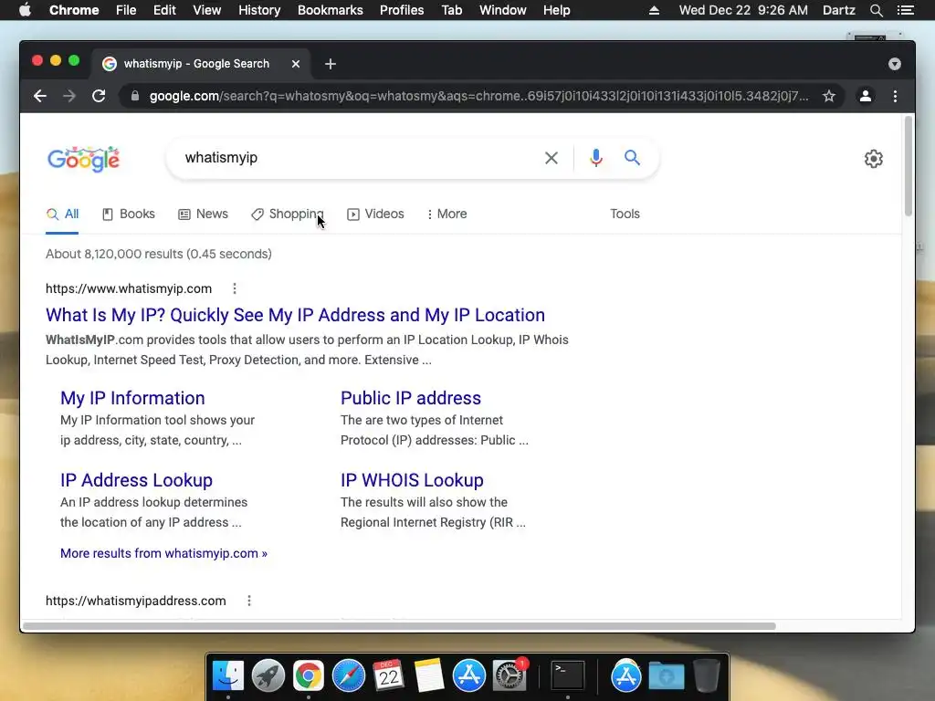Click the horizontal page scrollbar thumb
This screenshot has height=701, width=935.
[399, 626]
